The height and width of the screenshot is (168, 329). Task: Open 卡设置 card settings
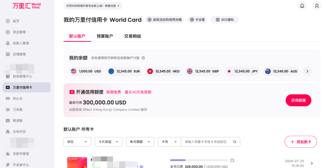(197, 20)
